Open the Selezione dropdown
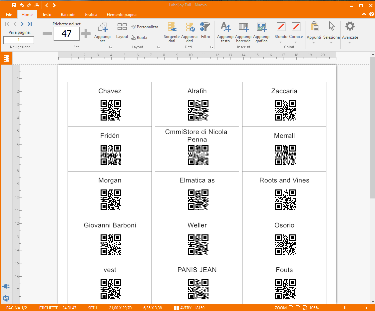Viewport: 375px width, 311px height. [331, 33]
